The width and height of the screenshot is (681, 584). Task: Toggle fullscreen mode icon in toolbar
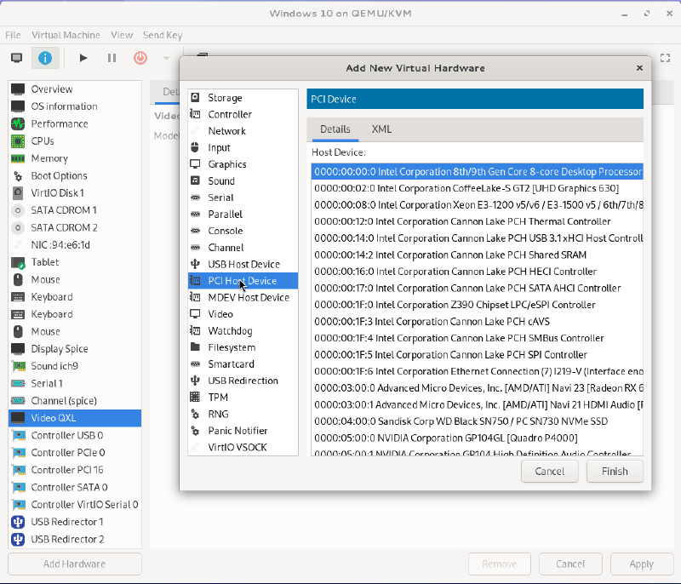[x=665, y=58]
